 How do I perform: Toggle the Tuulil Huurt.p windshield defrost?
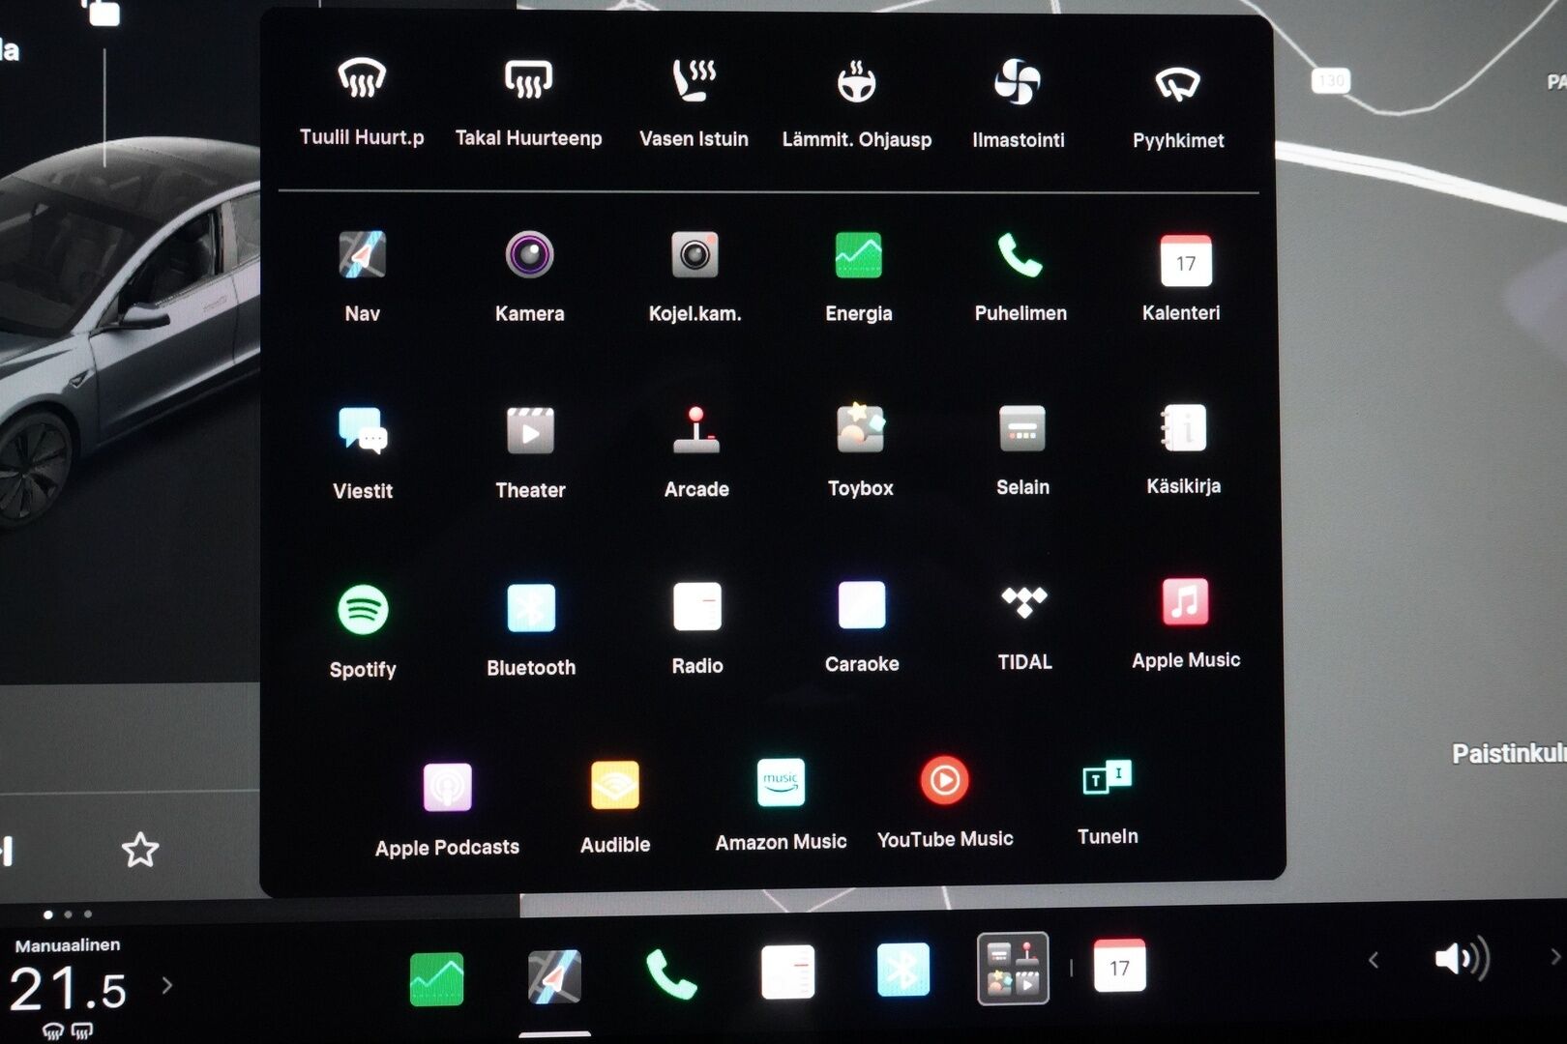click(362, 101)
